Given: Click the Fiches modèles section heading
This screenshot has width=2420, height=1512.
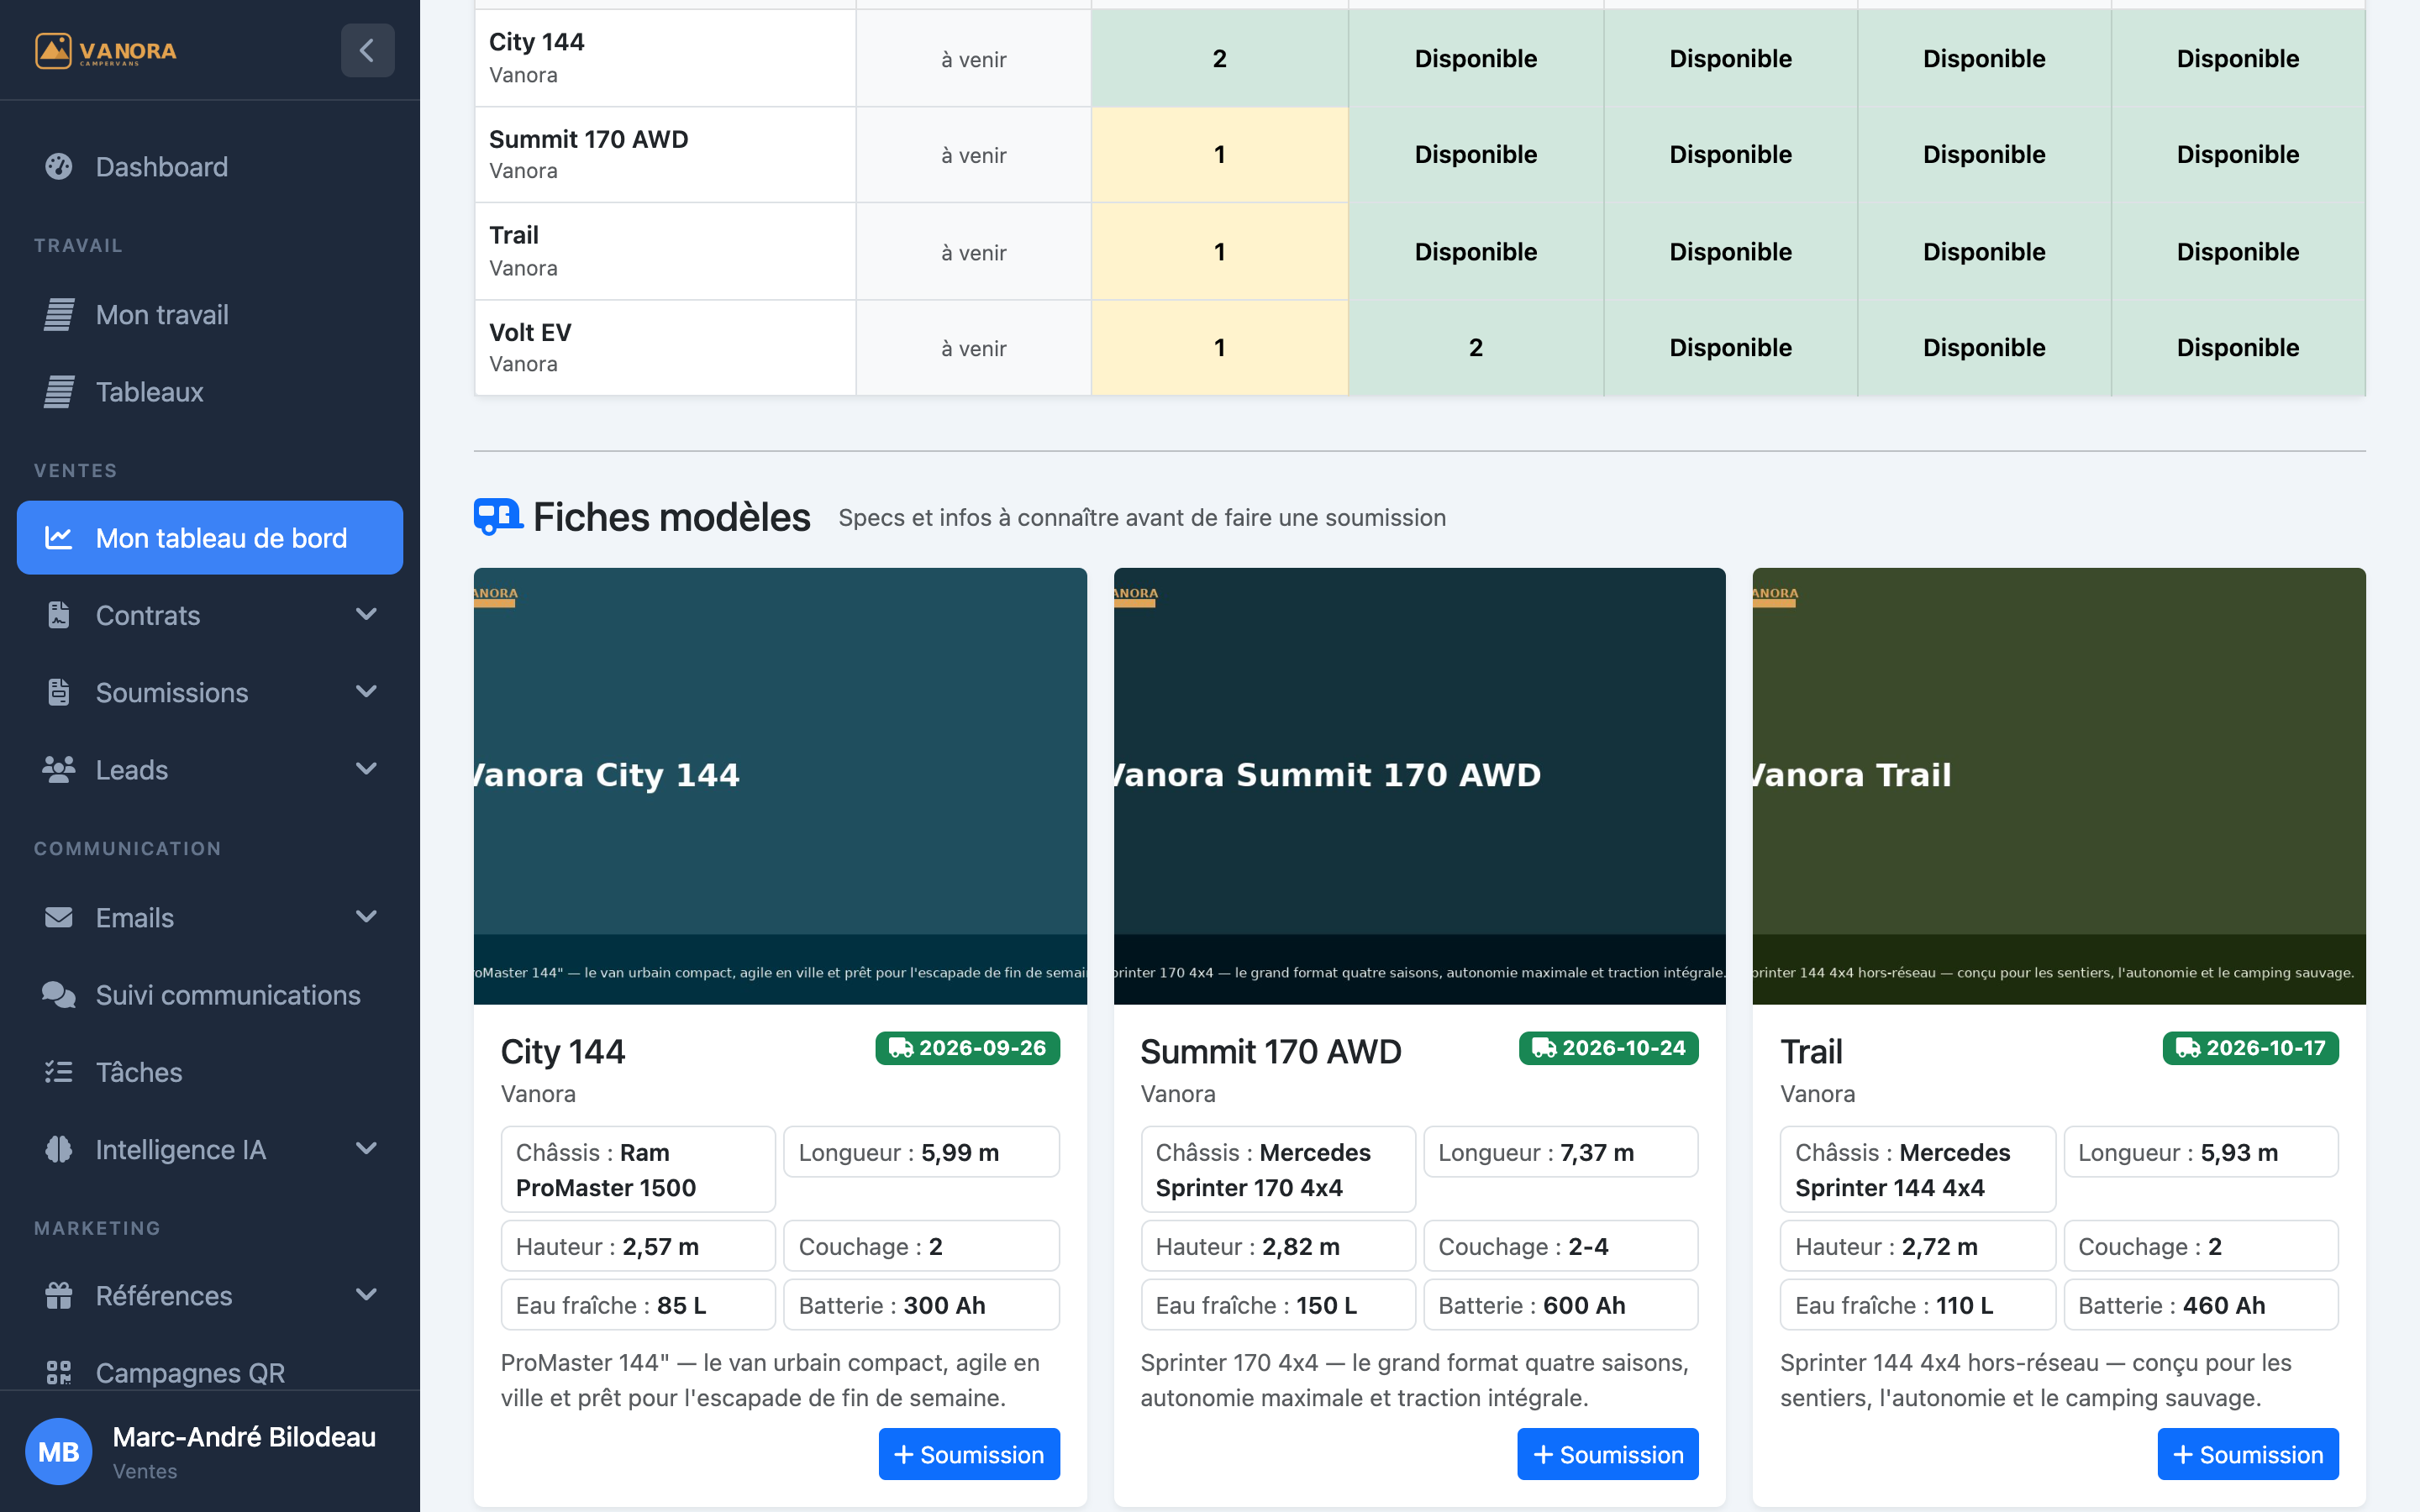Looking at the screenshot, I should pyautogui.click(x=672, y=517).
